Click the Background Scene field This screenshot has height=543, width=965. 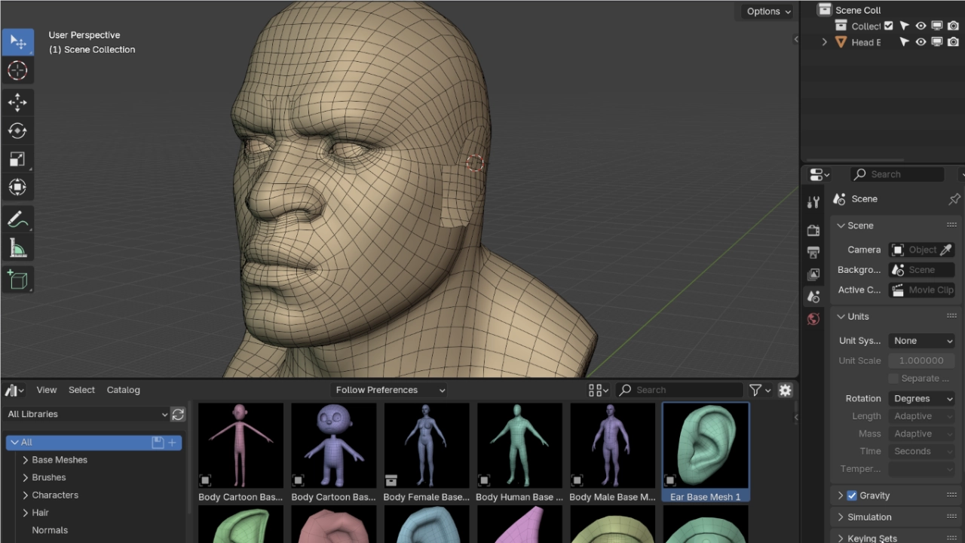922,270
